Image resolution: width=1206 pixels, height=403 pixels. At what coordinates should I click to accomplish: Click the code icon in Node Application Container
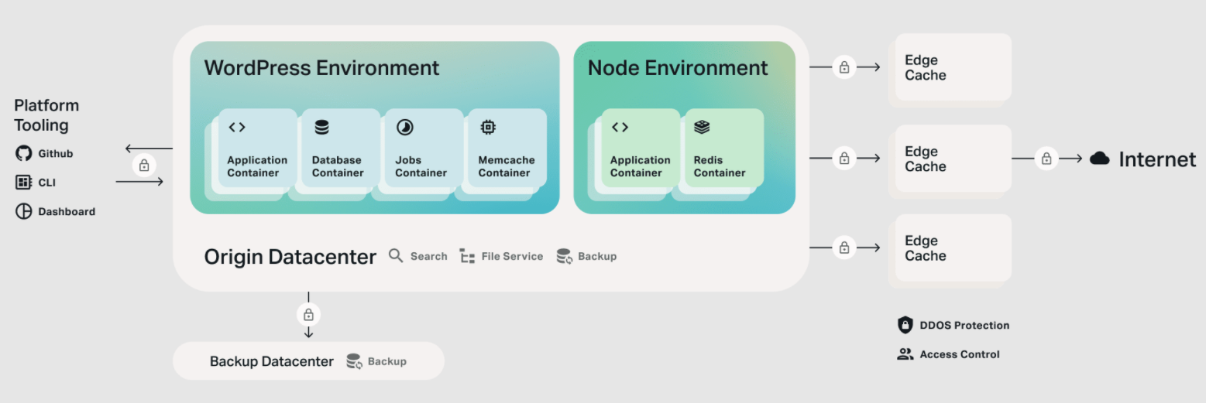(x=620, y=128)
